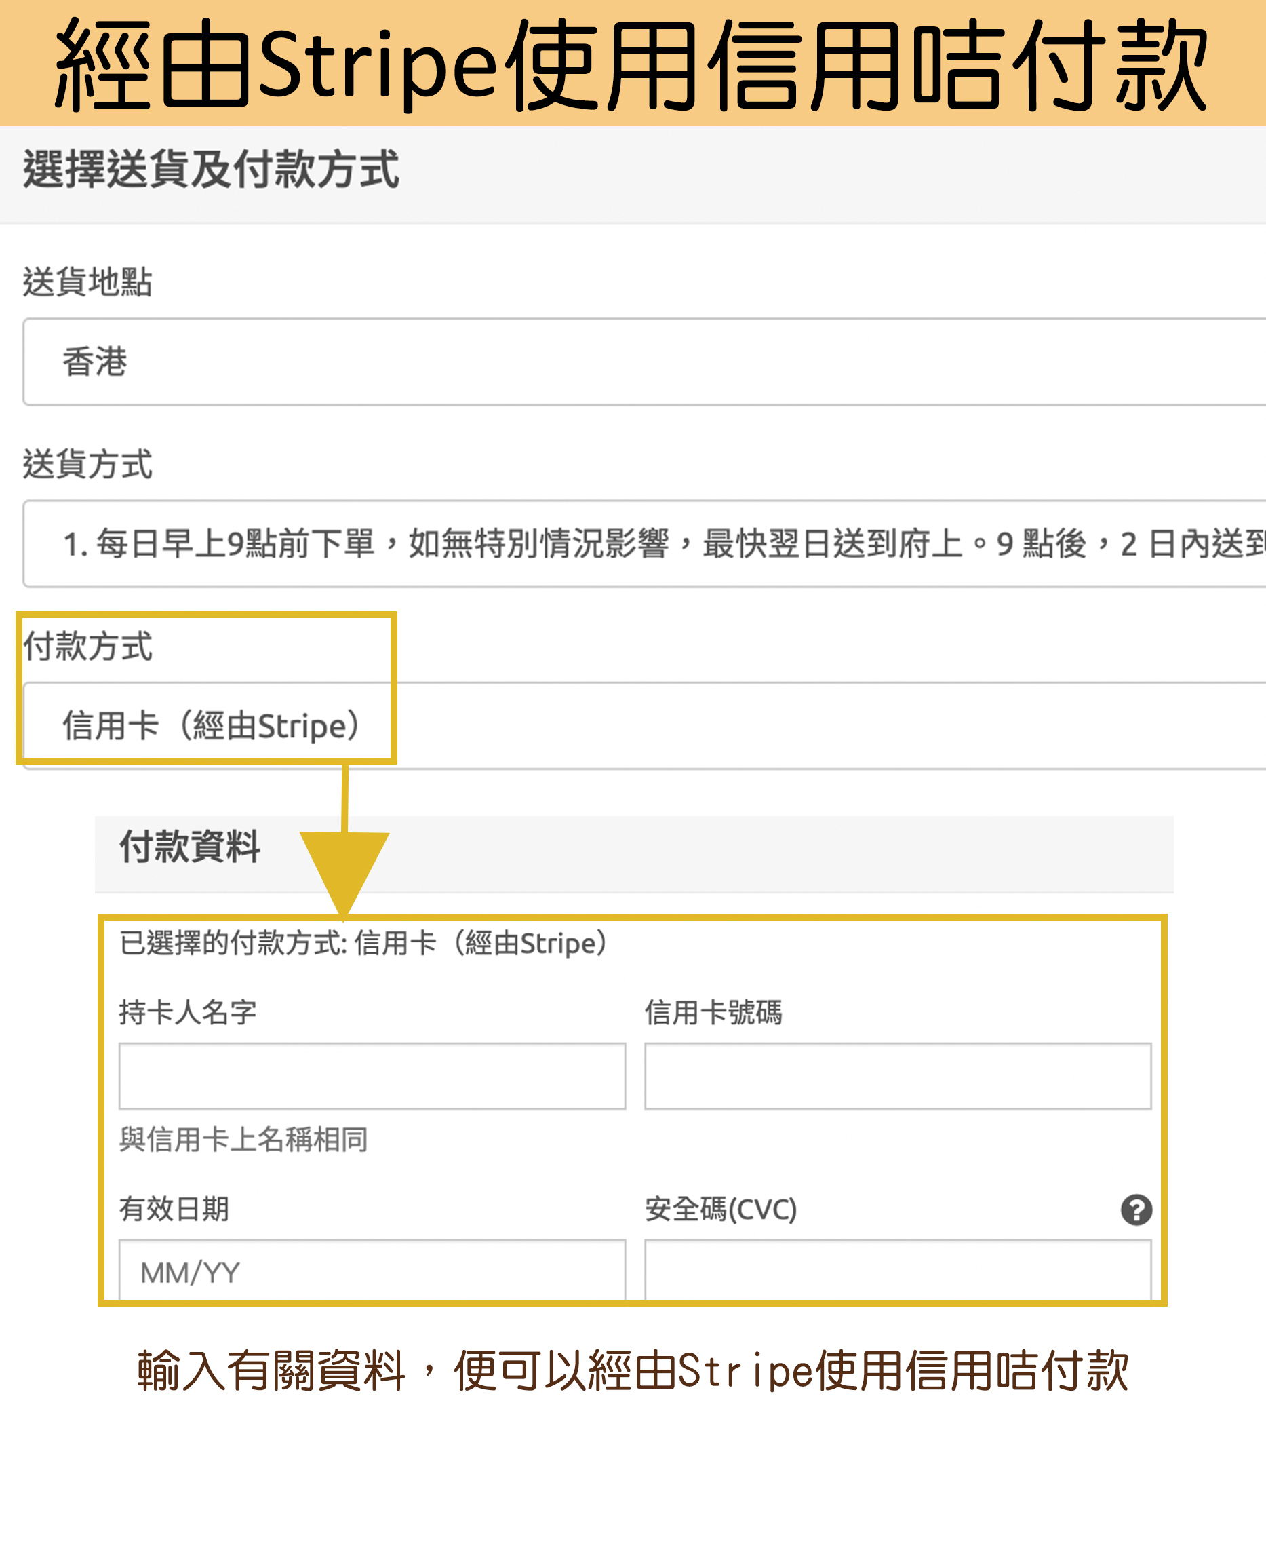Open the 付款方式 dropdown showing 信用卡（經由Stripe）
Screen dimensions: 1266x1563
point(641,725)
